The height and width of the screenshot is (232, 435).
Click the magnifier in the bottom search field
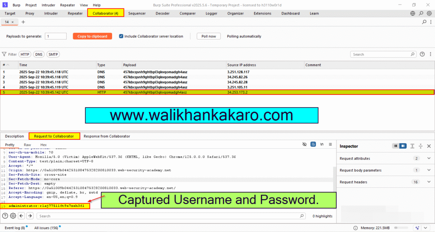[x=302, y=215]
